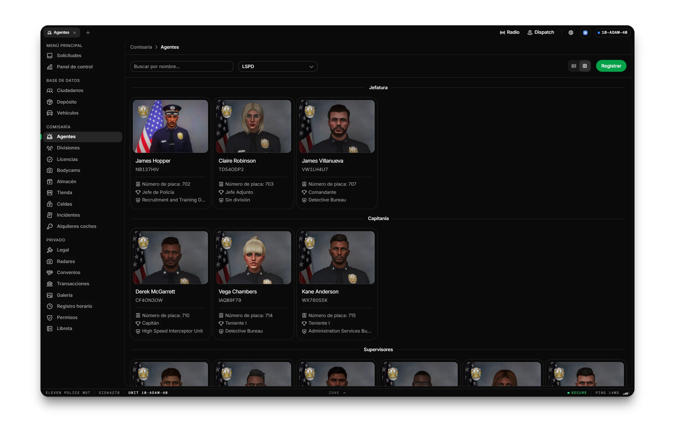This screenshot has width=675, height=422.
Task: Click the Radares camera icon
Action: pos(50,261)
